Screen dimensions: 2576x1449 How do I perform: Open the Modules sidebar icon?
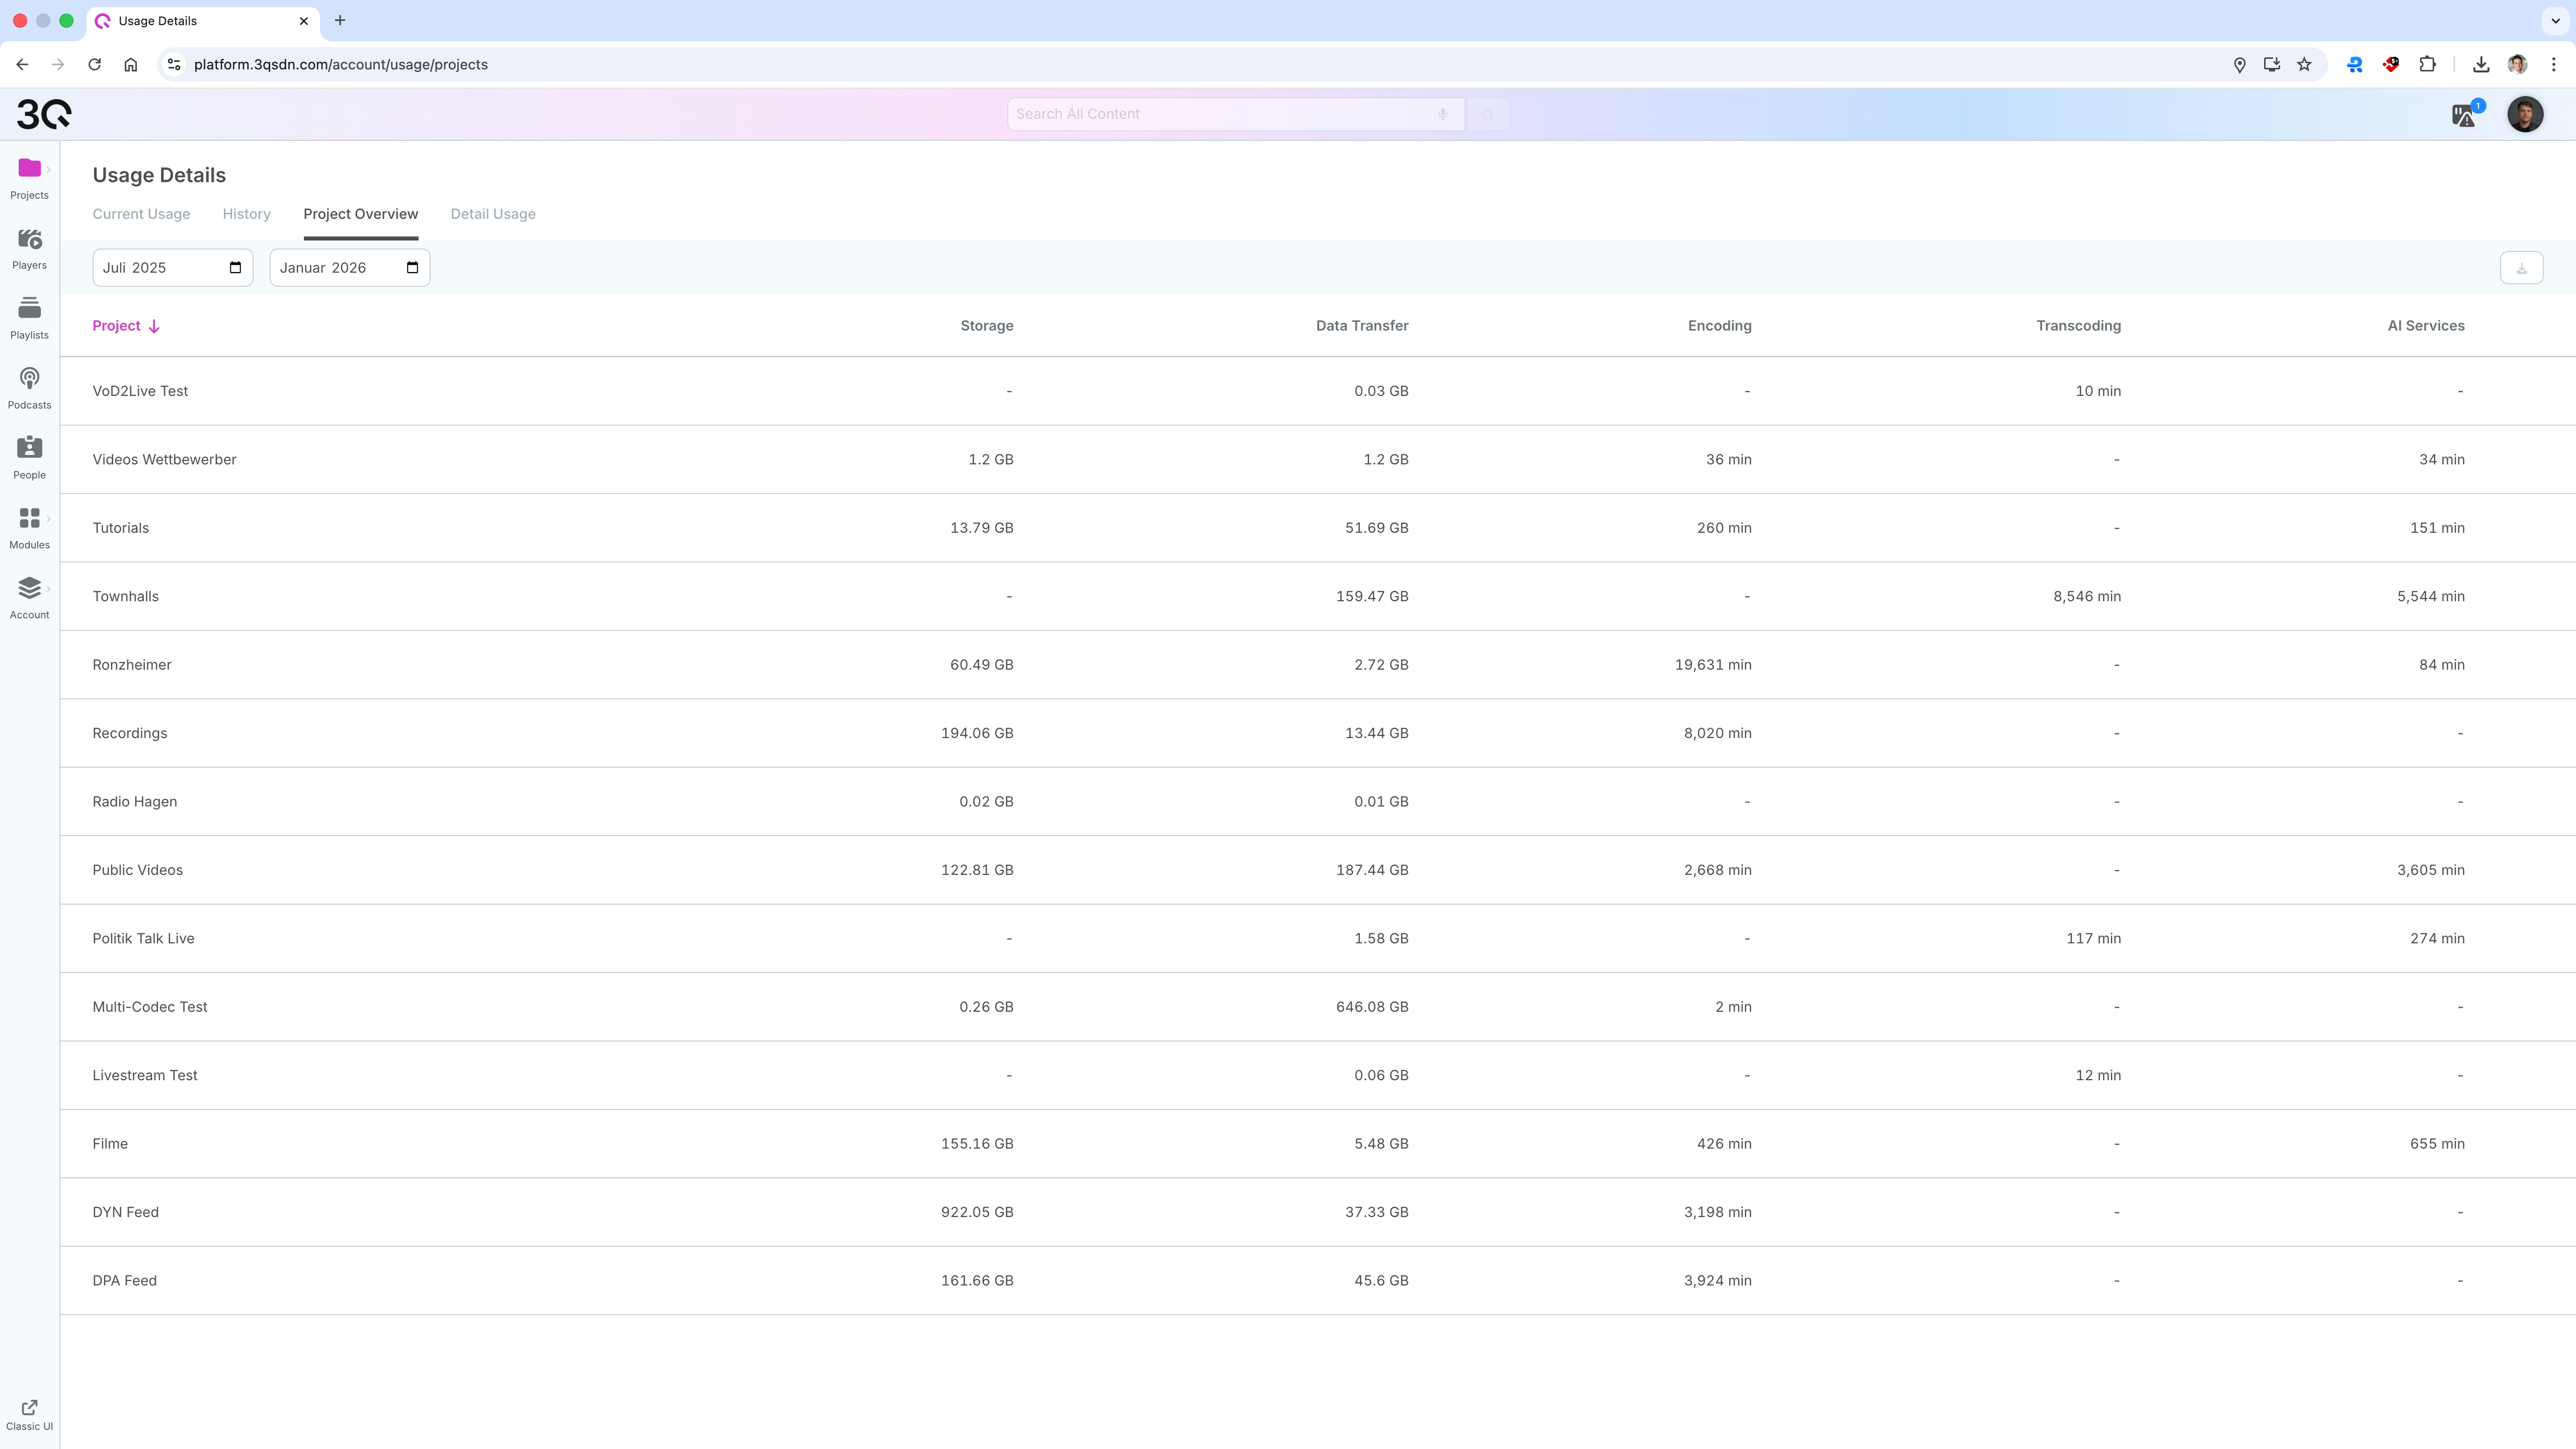tap(29, 519)
